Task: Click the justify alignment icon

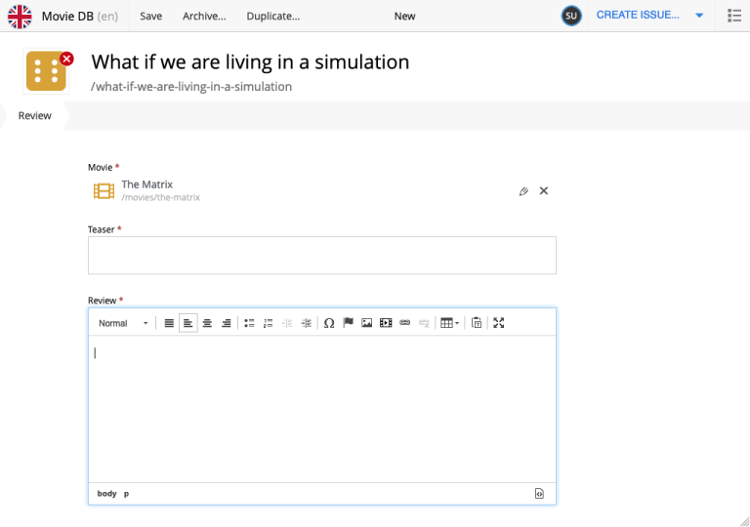Action: (169, 323)
